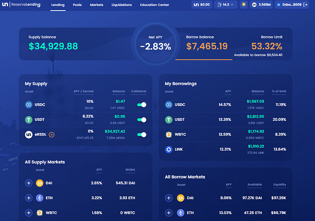Click the orange borrow limit progress bar

tap(204, 60)
